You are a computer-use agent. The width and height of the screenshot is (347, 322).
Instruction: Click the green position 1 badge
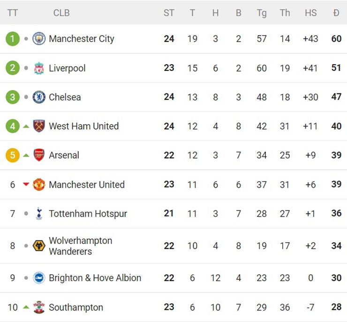pyautogui.click(x=13, y=38)
